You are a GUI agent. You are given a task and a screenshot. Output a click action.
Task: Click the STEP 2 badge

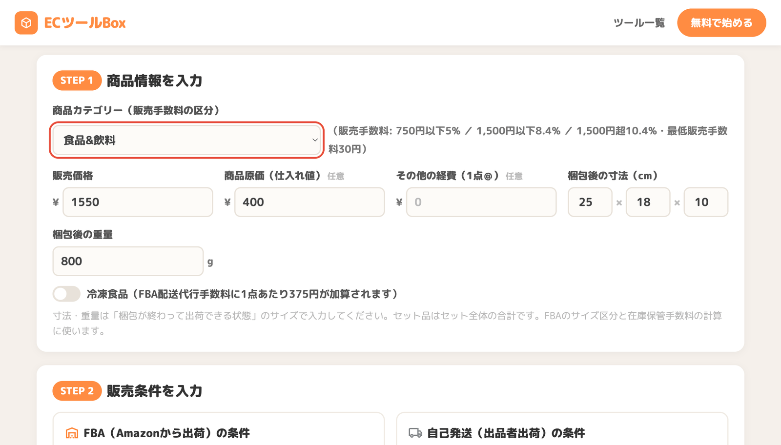77,391
